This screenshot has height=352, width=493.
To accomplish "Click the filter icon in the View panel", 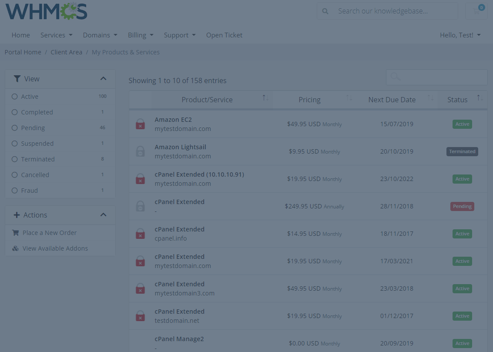I will pyautogui.click(x=17, y=78).
